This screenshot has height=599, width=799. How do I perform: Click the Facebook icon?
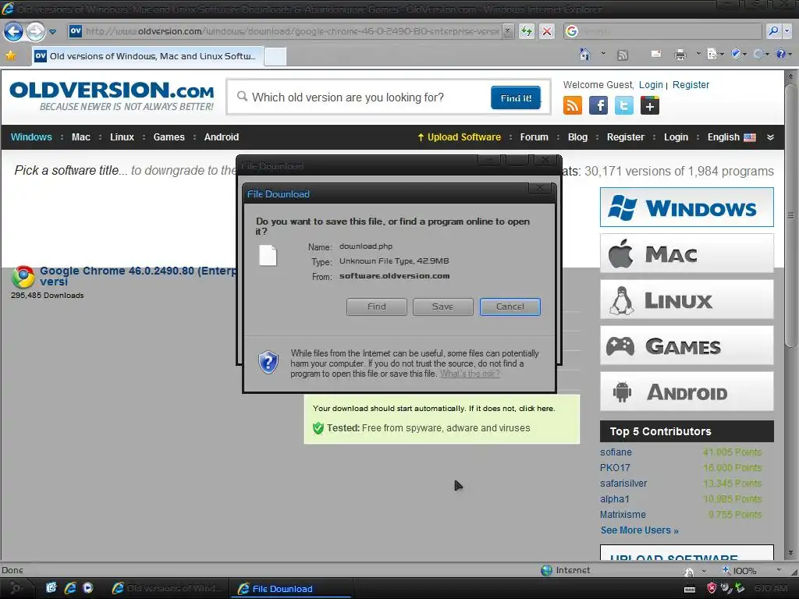[598, 106]
